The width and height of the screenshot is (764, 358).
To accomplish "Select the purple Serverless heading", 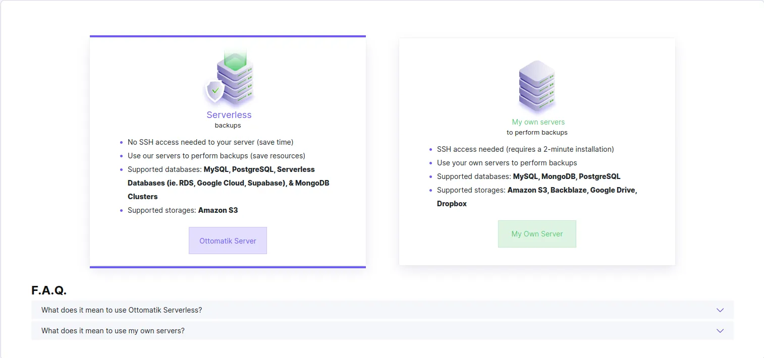I will pyautogui.click(x=229, y=115).
